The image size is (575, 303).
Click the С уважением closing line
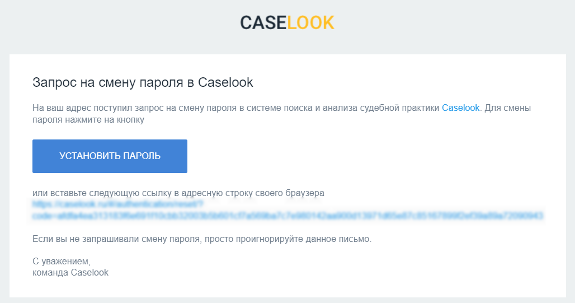(61, 262)
